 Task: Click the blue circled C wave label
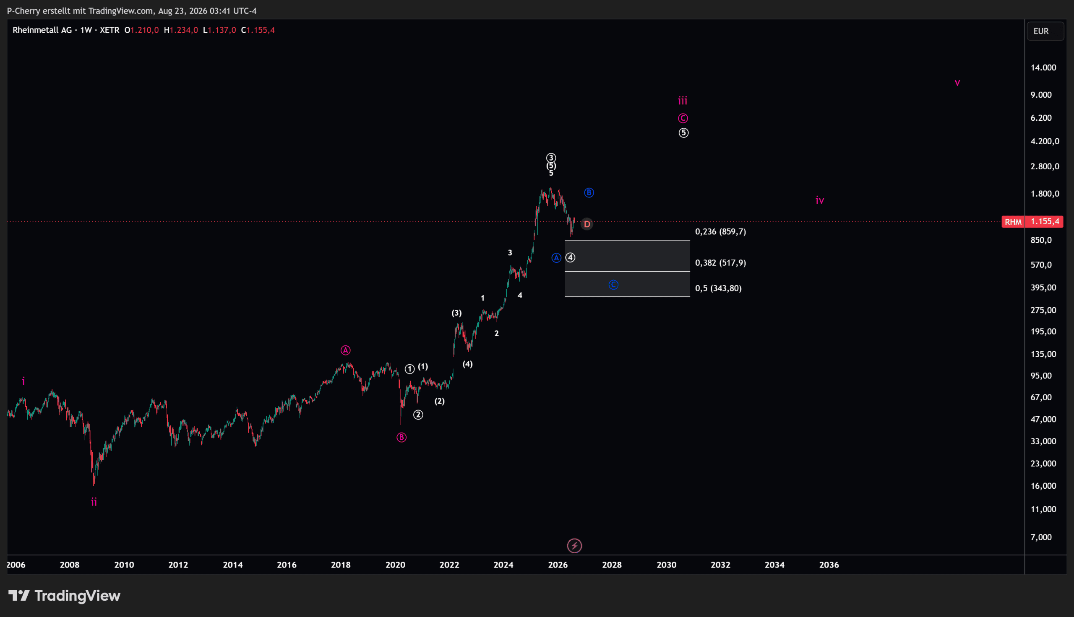pyautogui.click(x=613, y=285)
